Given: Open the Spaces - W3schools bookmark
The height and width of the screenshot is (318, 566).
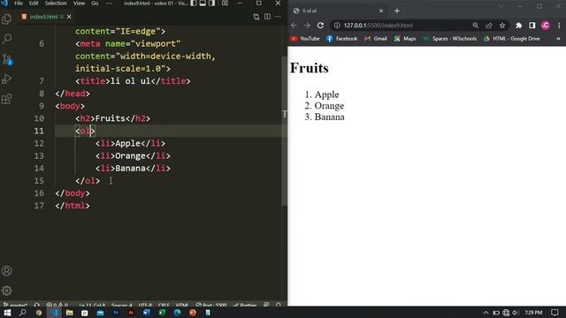Looking at the screenshot, I should pyautogui.click(x=450, y=39).
